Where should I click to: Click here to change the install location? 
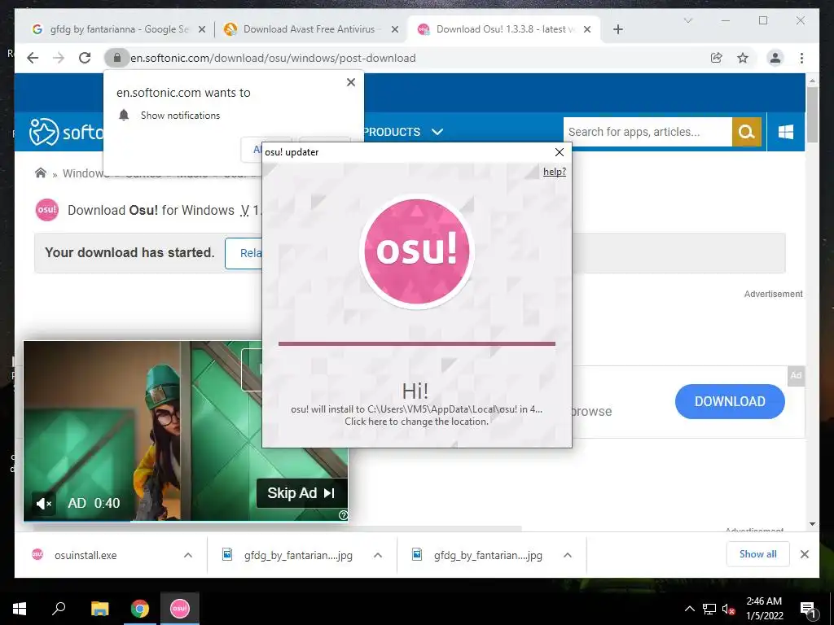click(x=416, y=422)
